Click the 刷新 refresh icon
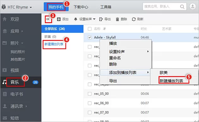The height and width of the screenshot is (122, 199). (134, 19)
